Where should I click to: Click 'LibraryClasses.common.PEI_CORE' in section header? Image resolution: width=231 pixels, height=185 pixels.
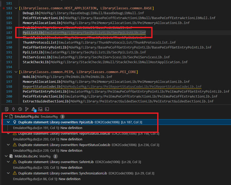click(x=106, y=72)
